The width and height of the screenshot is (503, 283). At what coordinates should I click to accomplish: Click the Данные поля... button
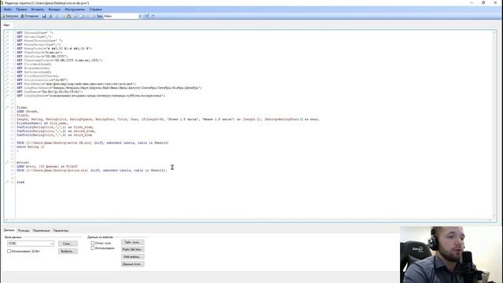pos(133,264)
